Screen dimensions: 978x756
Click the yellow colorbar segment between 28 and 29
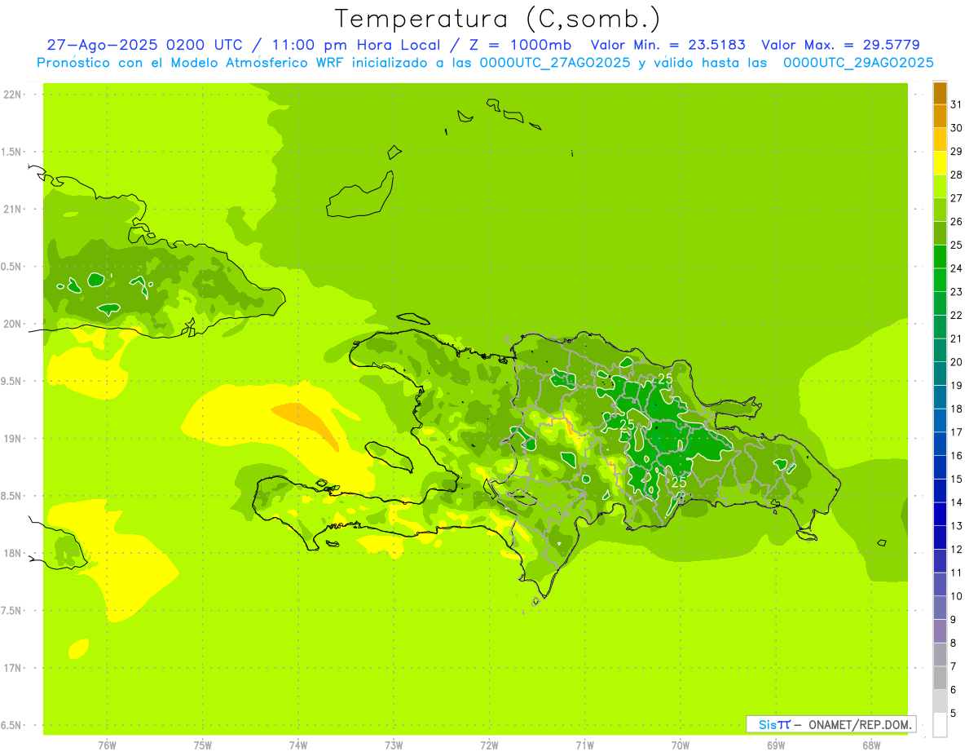pos(940,163)
